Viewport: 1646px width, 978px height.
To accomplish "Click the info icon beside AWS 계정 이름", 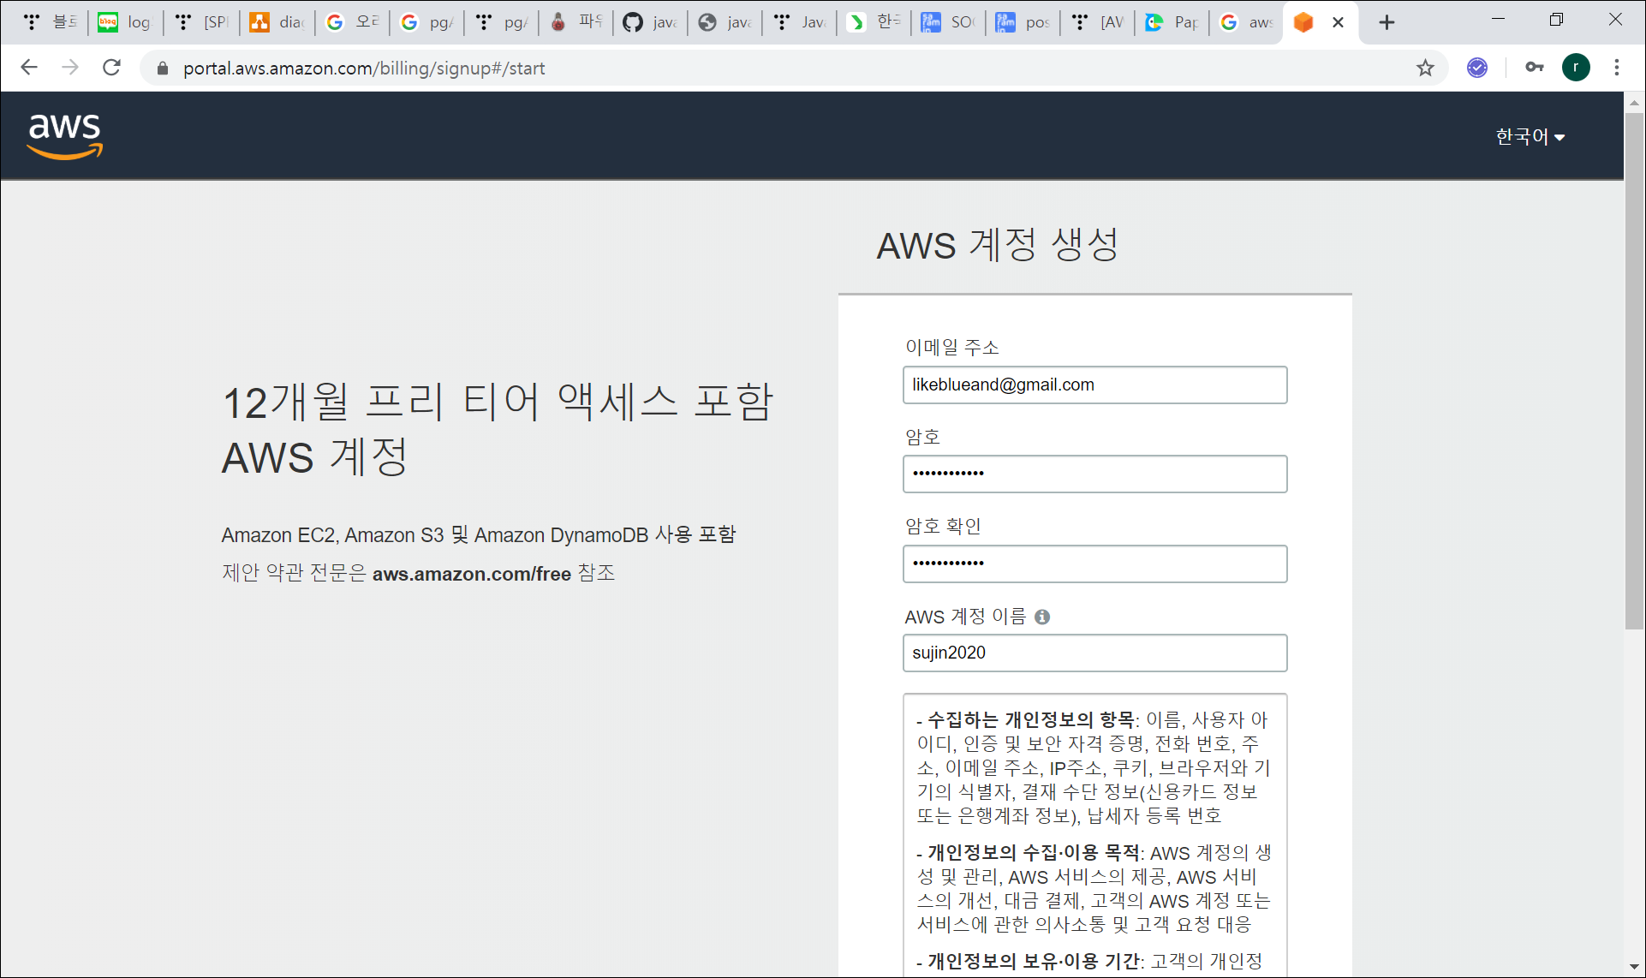I will (1042, 617).
